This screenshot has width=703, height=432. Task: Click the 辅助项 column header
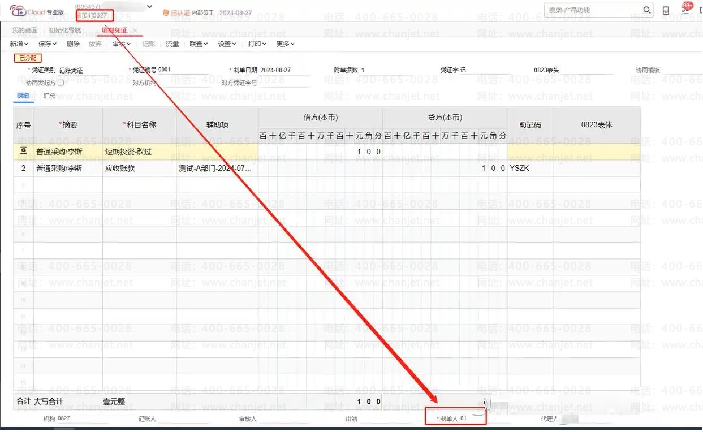[217, 124]
